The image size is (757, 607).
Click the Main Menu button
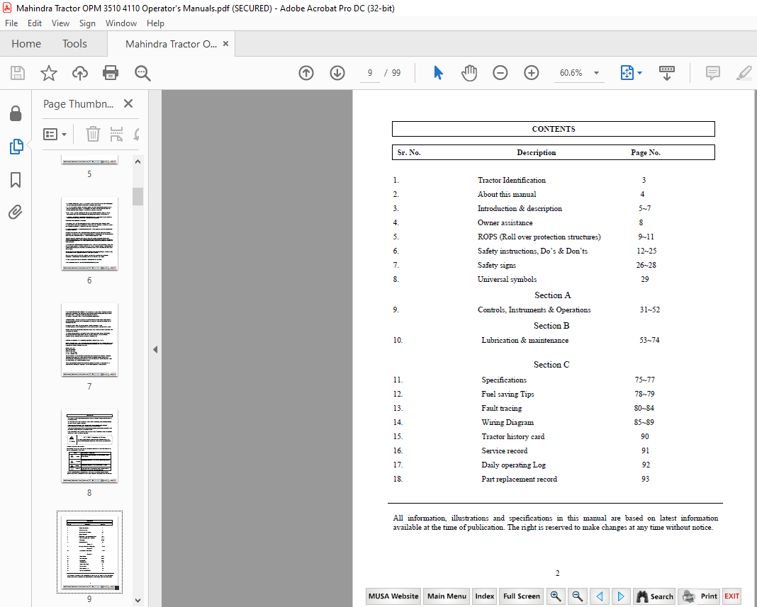point(447,596)
